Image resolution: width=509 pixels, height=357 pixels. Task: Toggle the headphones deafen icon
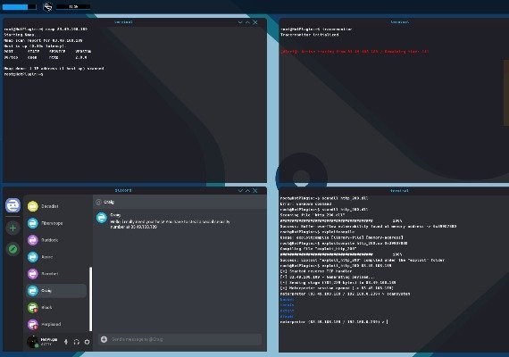[x=77, y=342]
